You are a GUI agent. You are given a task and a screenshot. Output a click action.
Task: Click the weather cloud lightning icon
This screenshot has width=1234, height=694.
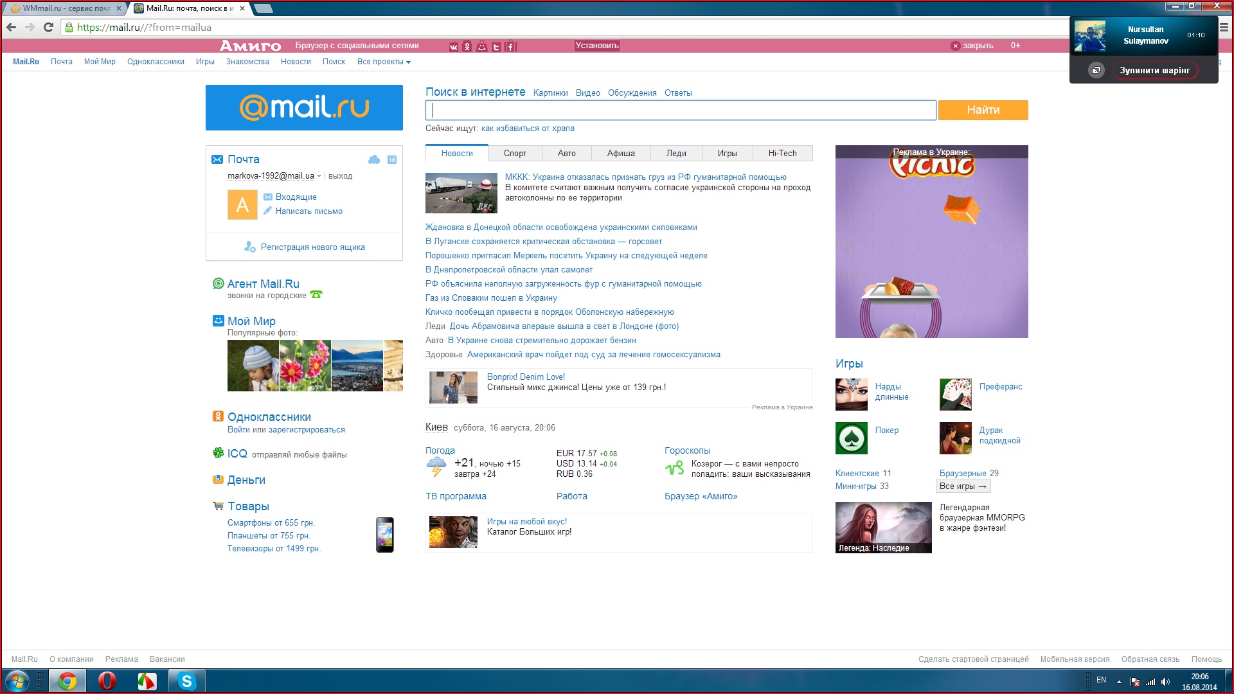(x=436, y=467)
